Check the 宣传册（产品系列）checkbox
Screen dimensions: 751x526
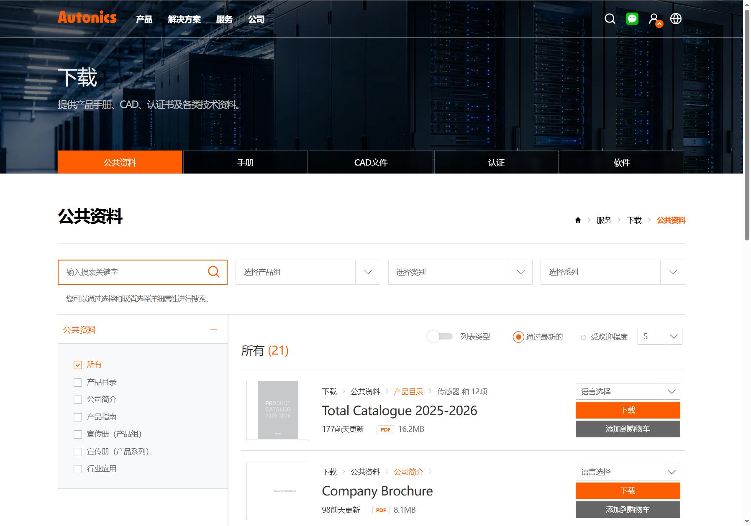78,452
